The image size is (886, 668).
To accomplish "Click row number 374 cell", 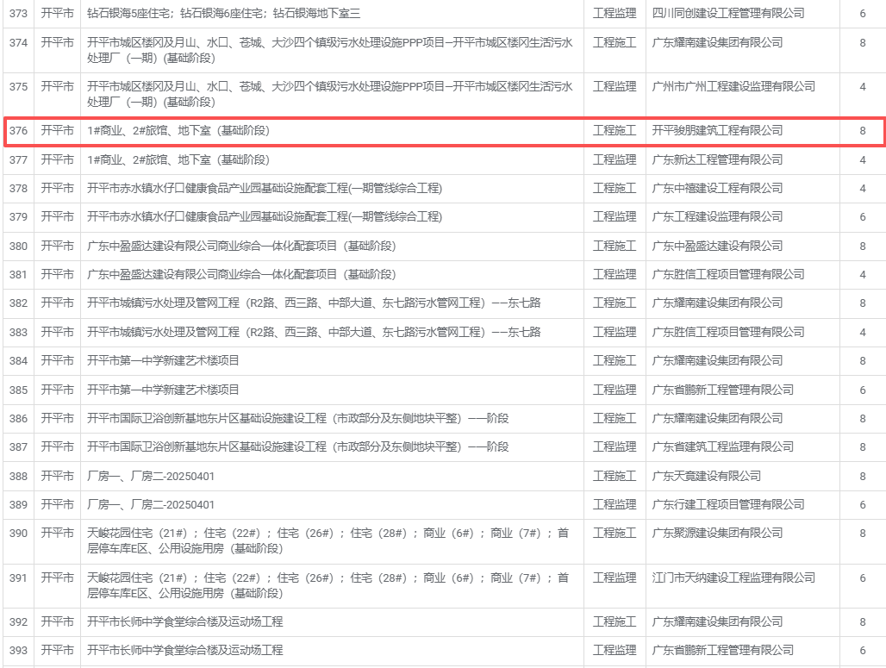I will 18,42.
